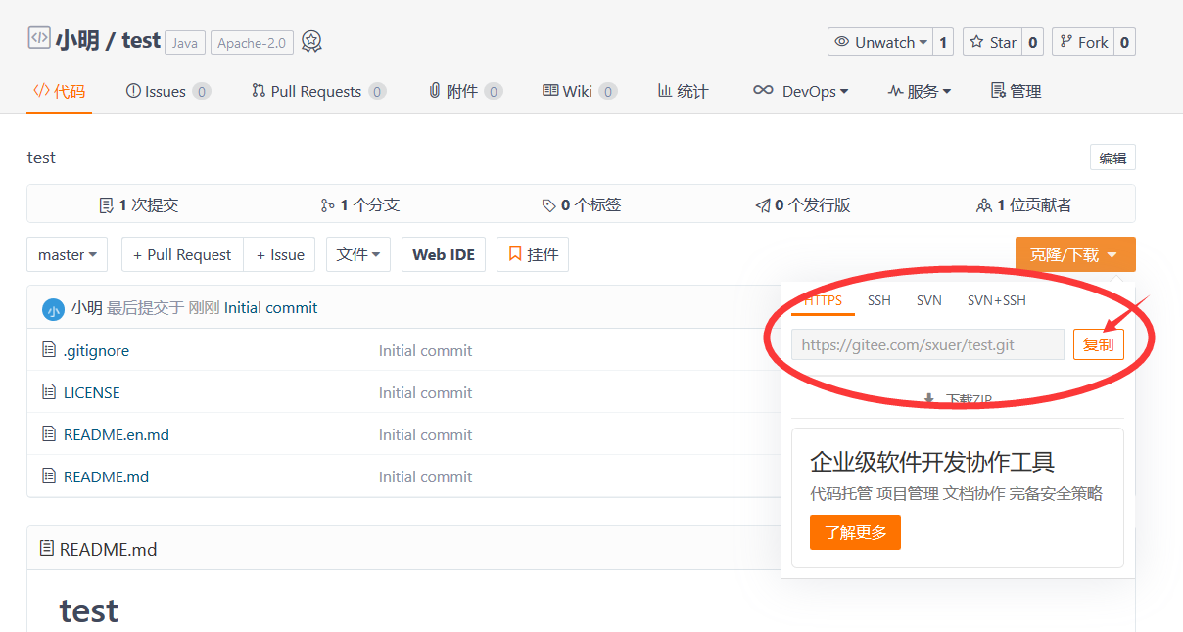Click the 小明 avatar icon
Screen dimensions: 1183x632
[53, 309]
